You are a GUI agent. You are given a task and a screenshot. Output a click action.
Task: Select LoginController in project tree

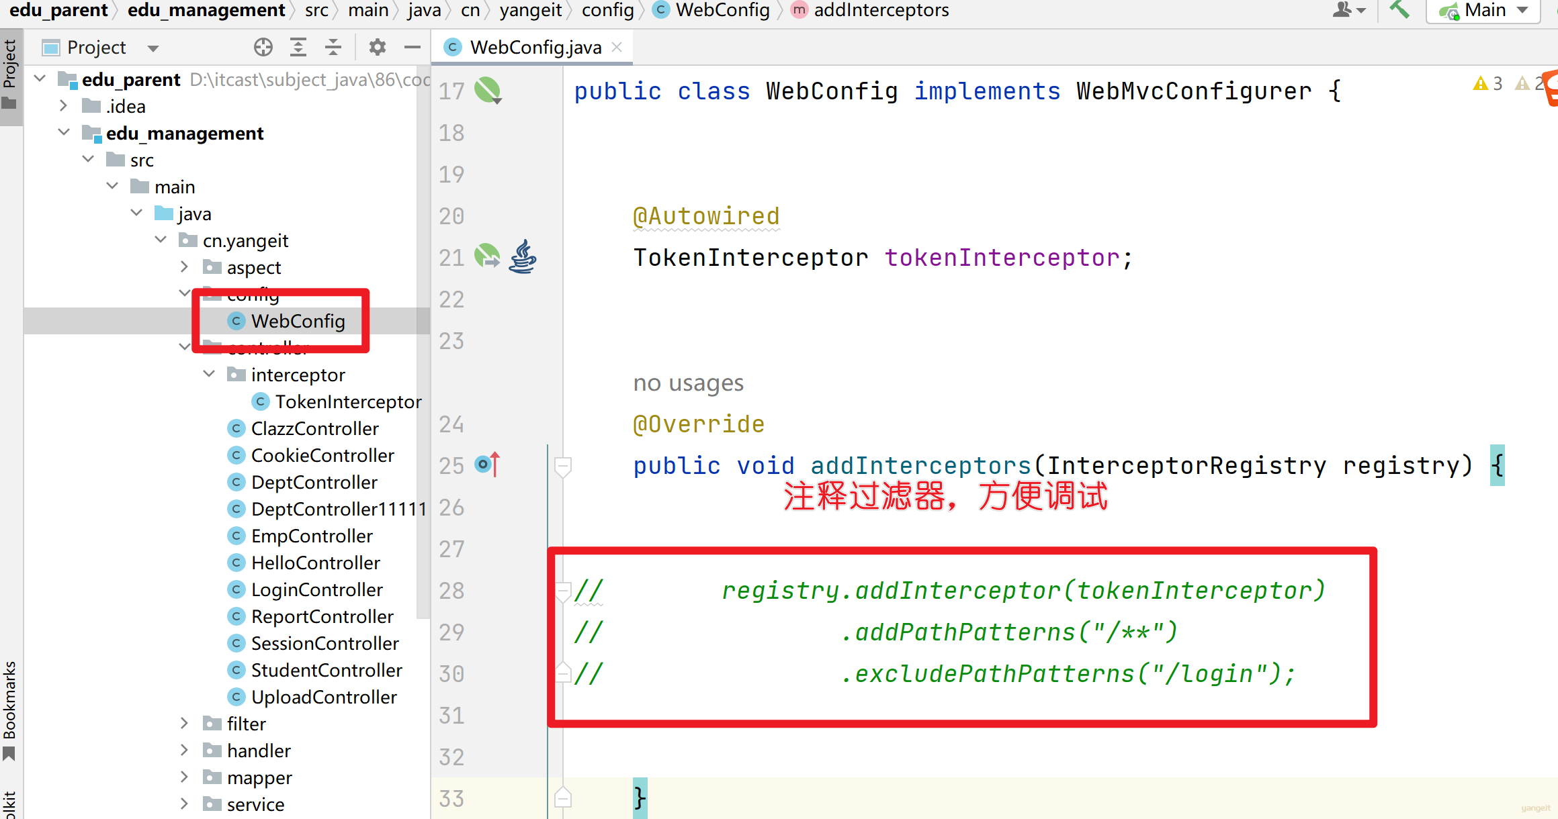tap(305, 589)
